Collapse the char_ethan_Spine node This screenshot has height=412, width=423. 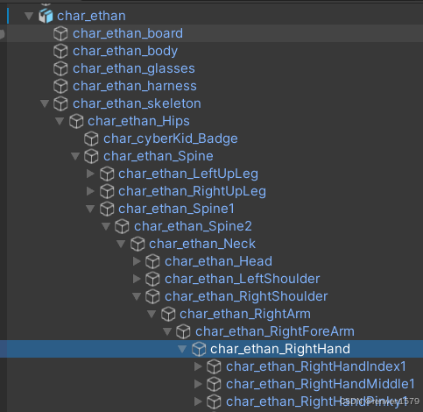(75, 156)
